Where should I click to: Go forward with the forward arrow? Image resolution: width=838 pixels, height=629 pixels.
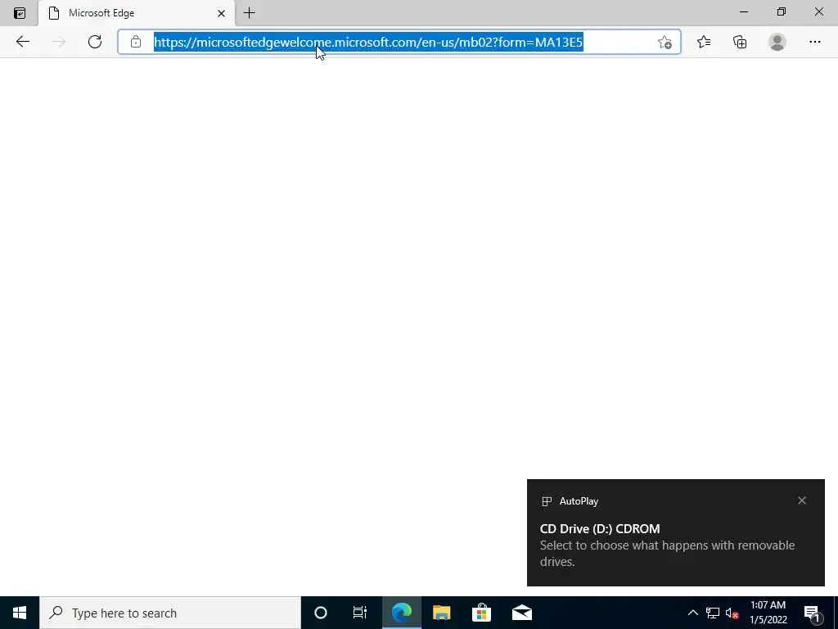(x=59, y=42)
